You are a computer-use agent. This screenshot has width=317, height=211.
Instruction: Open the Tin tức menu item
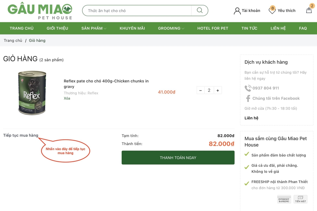pyautogui.click(x=249, y=28)
